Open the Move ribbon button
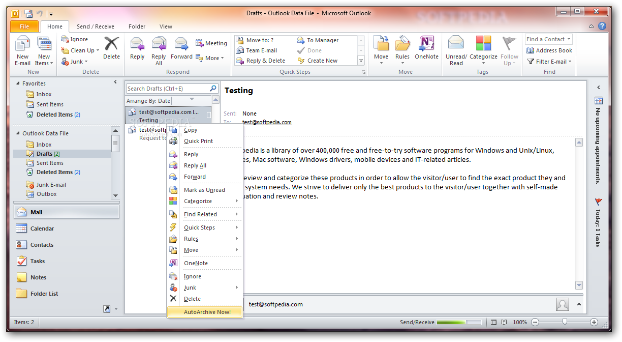The width and height of the screenshot is (622, 342). 381,49
